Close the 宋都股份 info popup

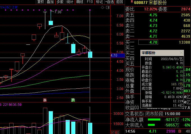(181, 53)
